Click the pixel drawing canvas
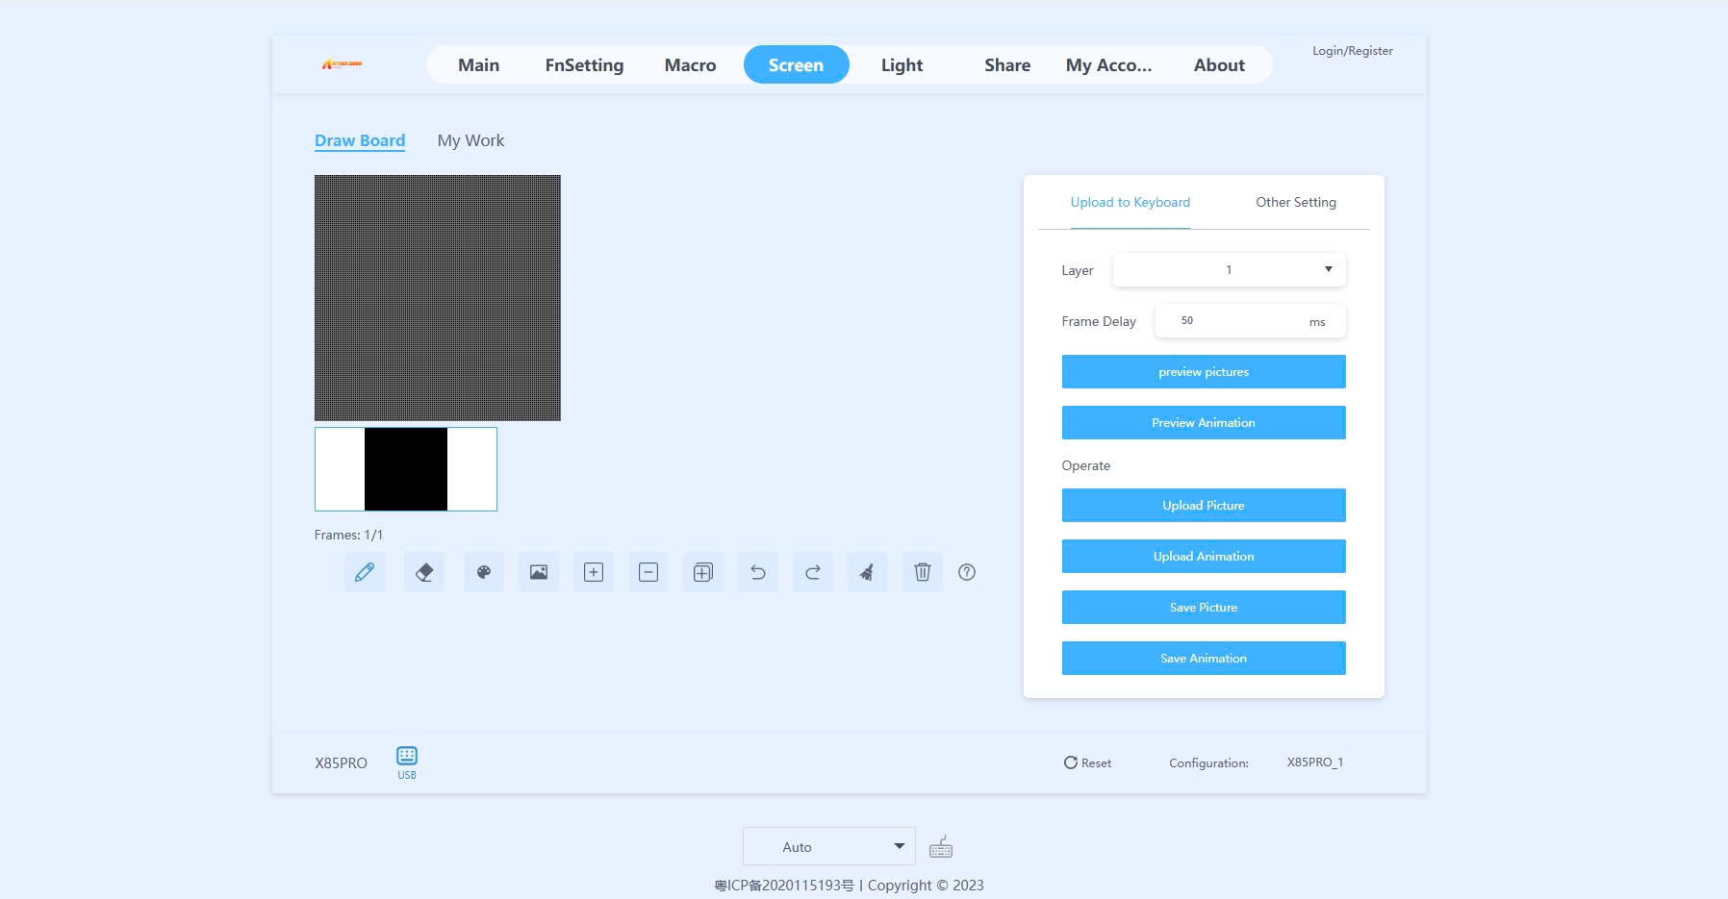 pos(438,298)
